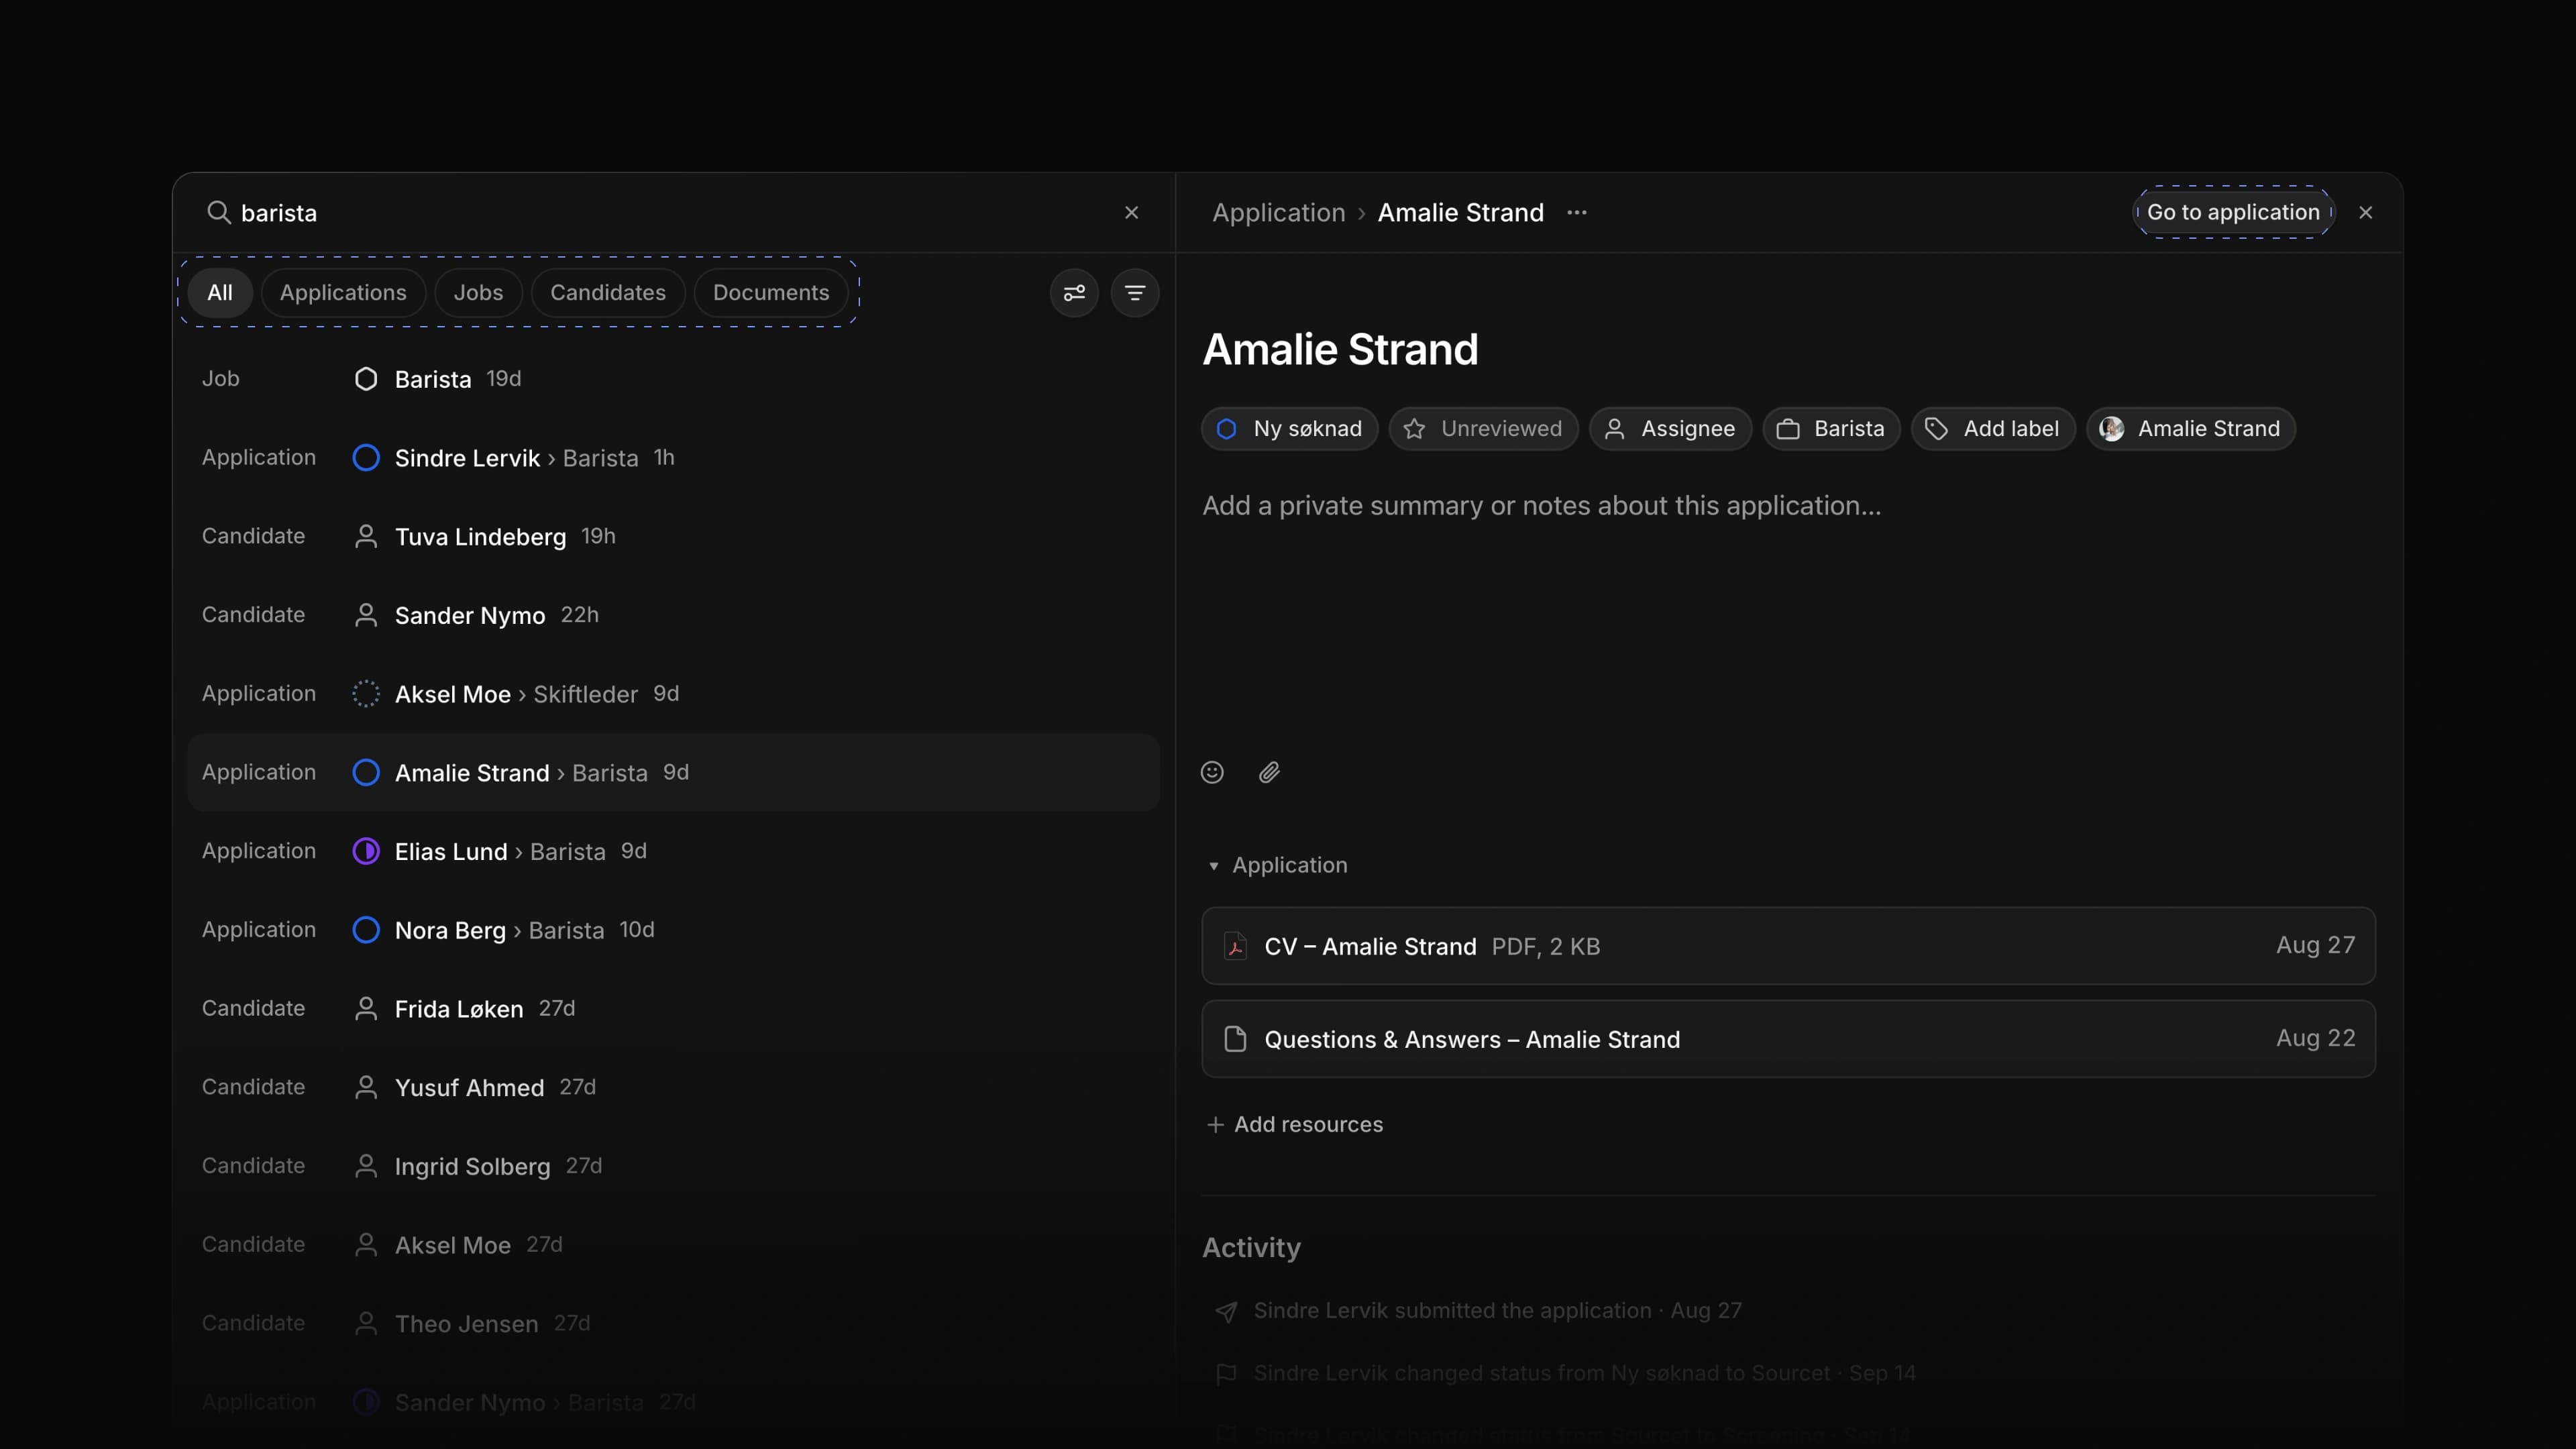
Task: Open the three-dot menu beside Amalie Strand
Action: tap(1577, 212)
